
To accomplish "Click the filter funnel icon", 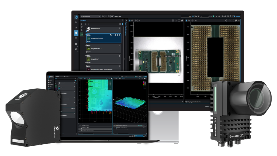I will point(82,27).
